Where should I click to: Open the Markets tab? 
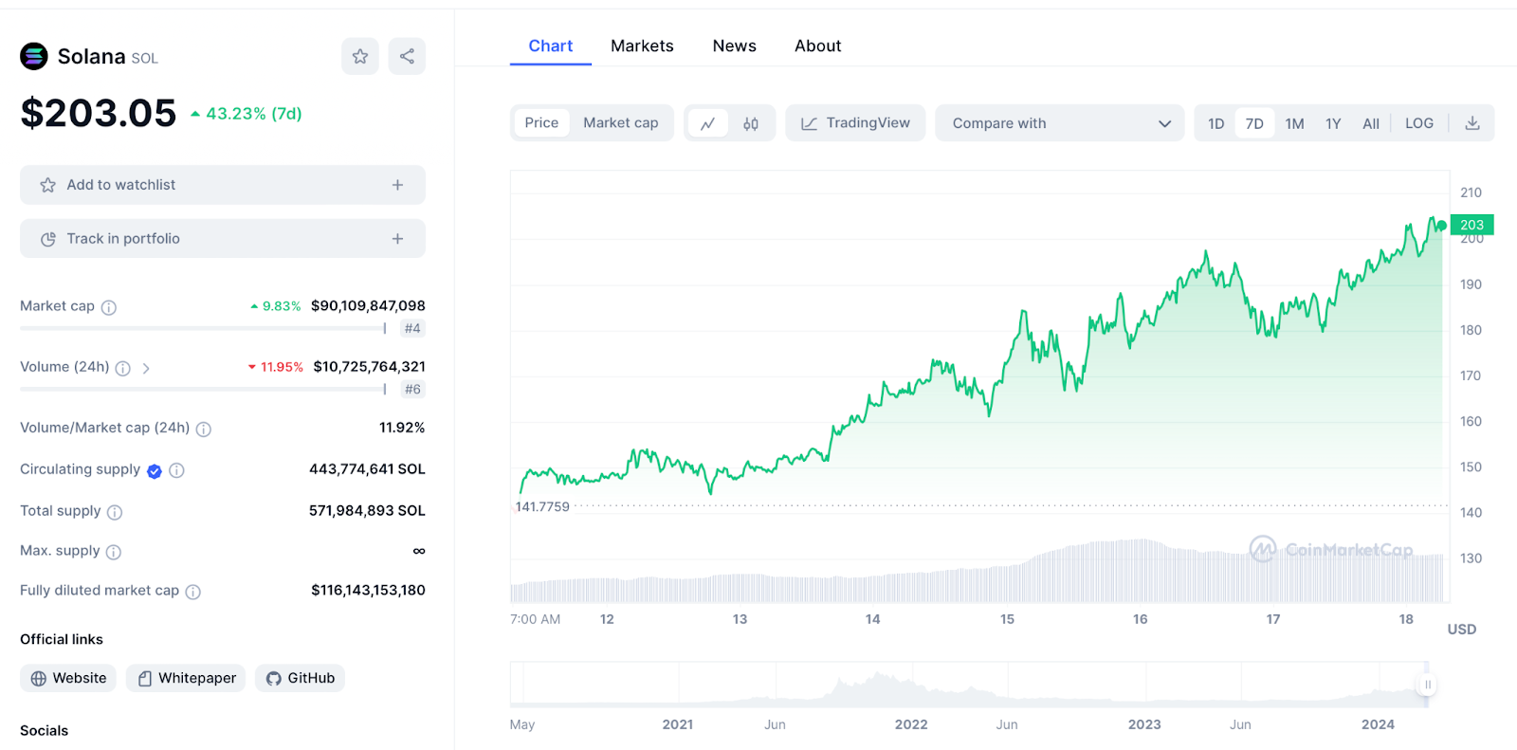coord(642,46)
